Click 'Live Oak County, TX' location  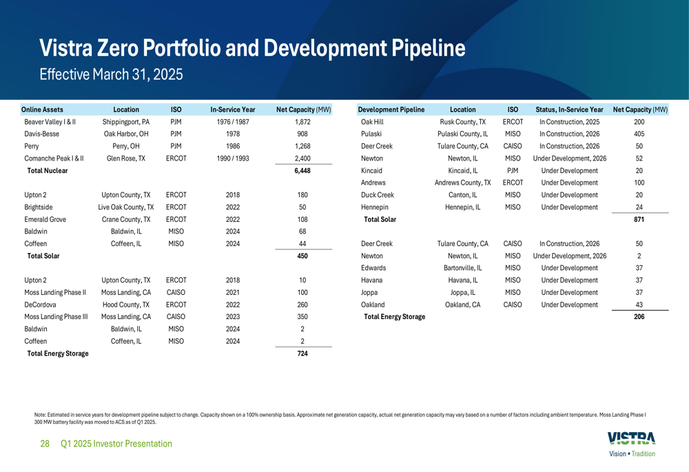click(125, 207)
